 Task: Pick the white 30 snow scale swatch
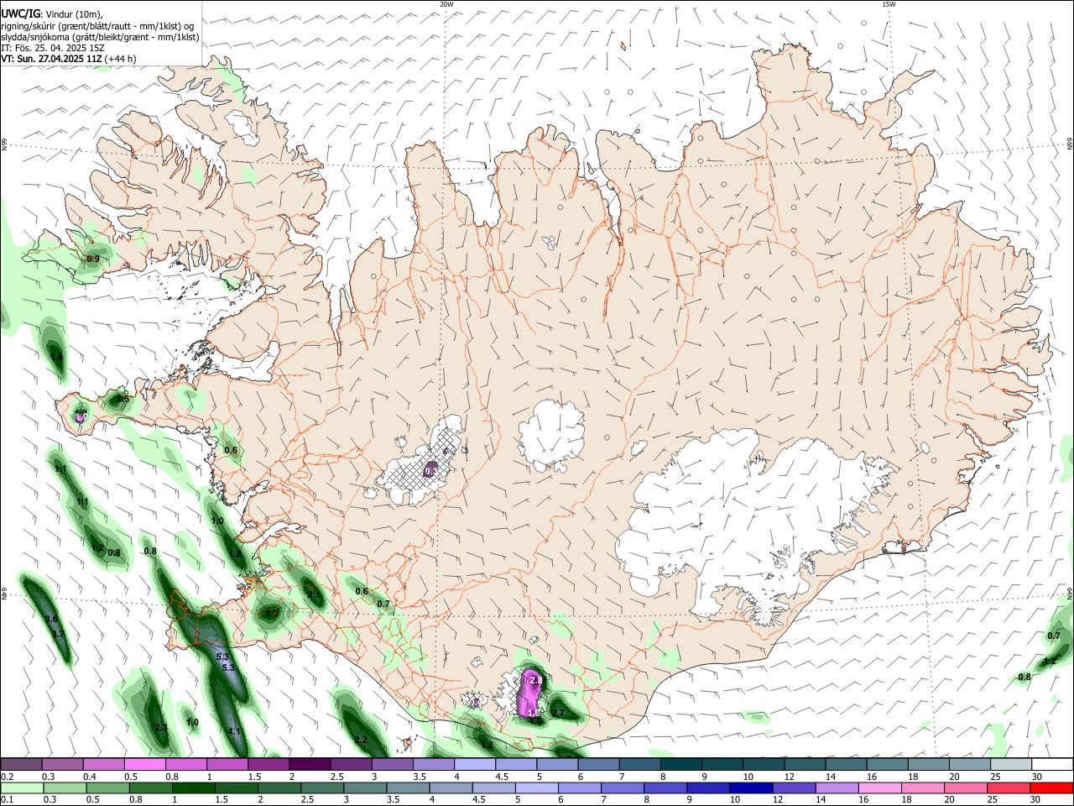point(1051,765)
